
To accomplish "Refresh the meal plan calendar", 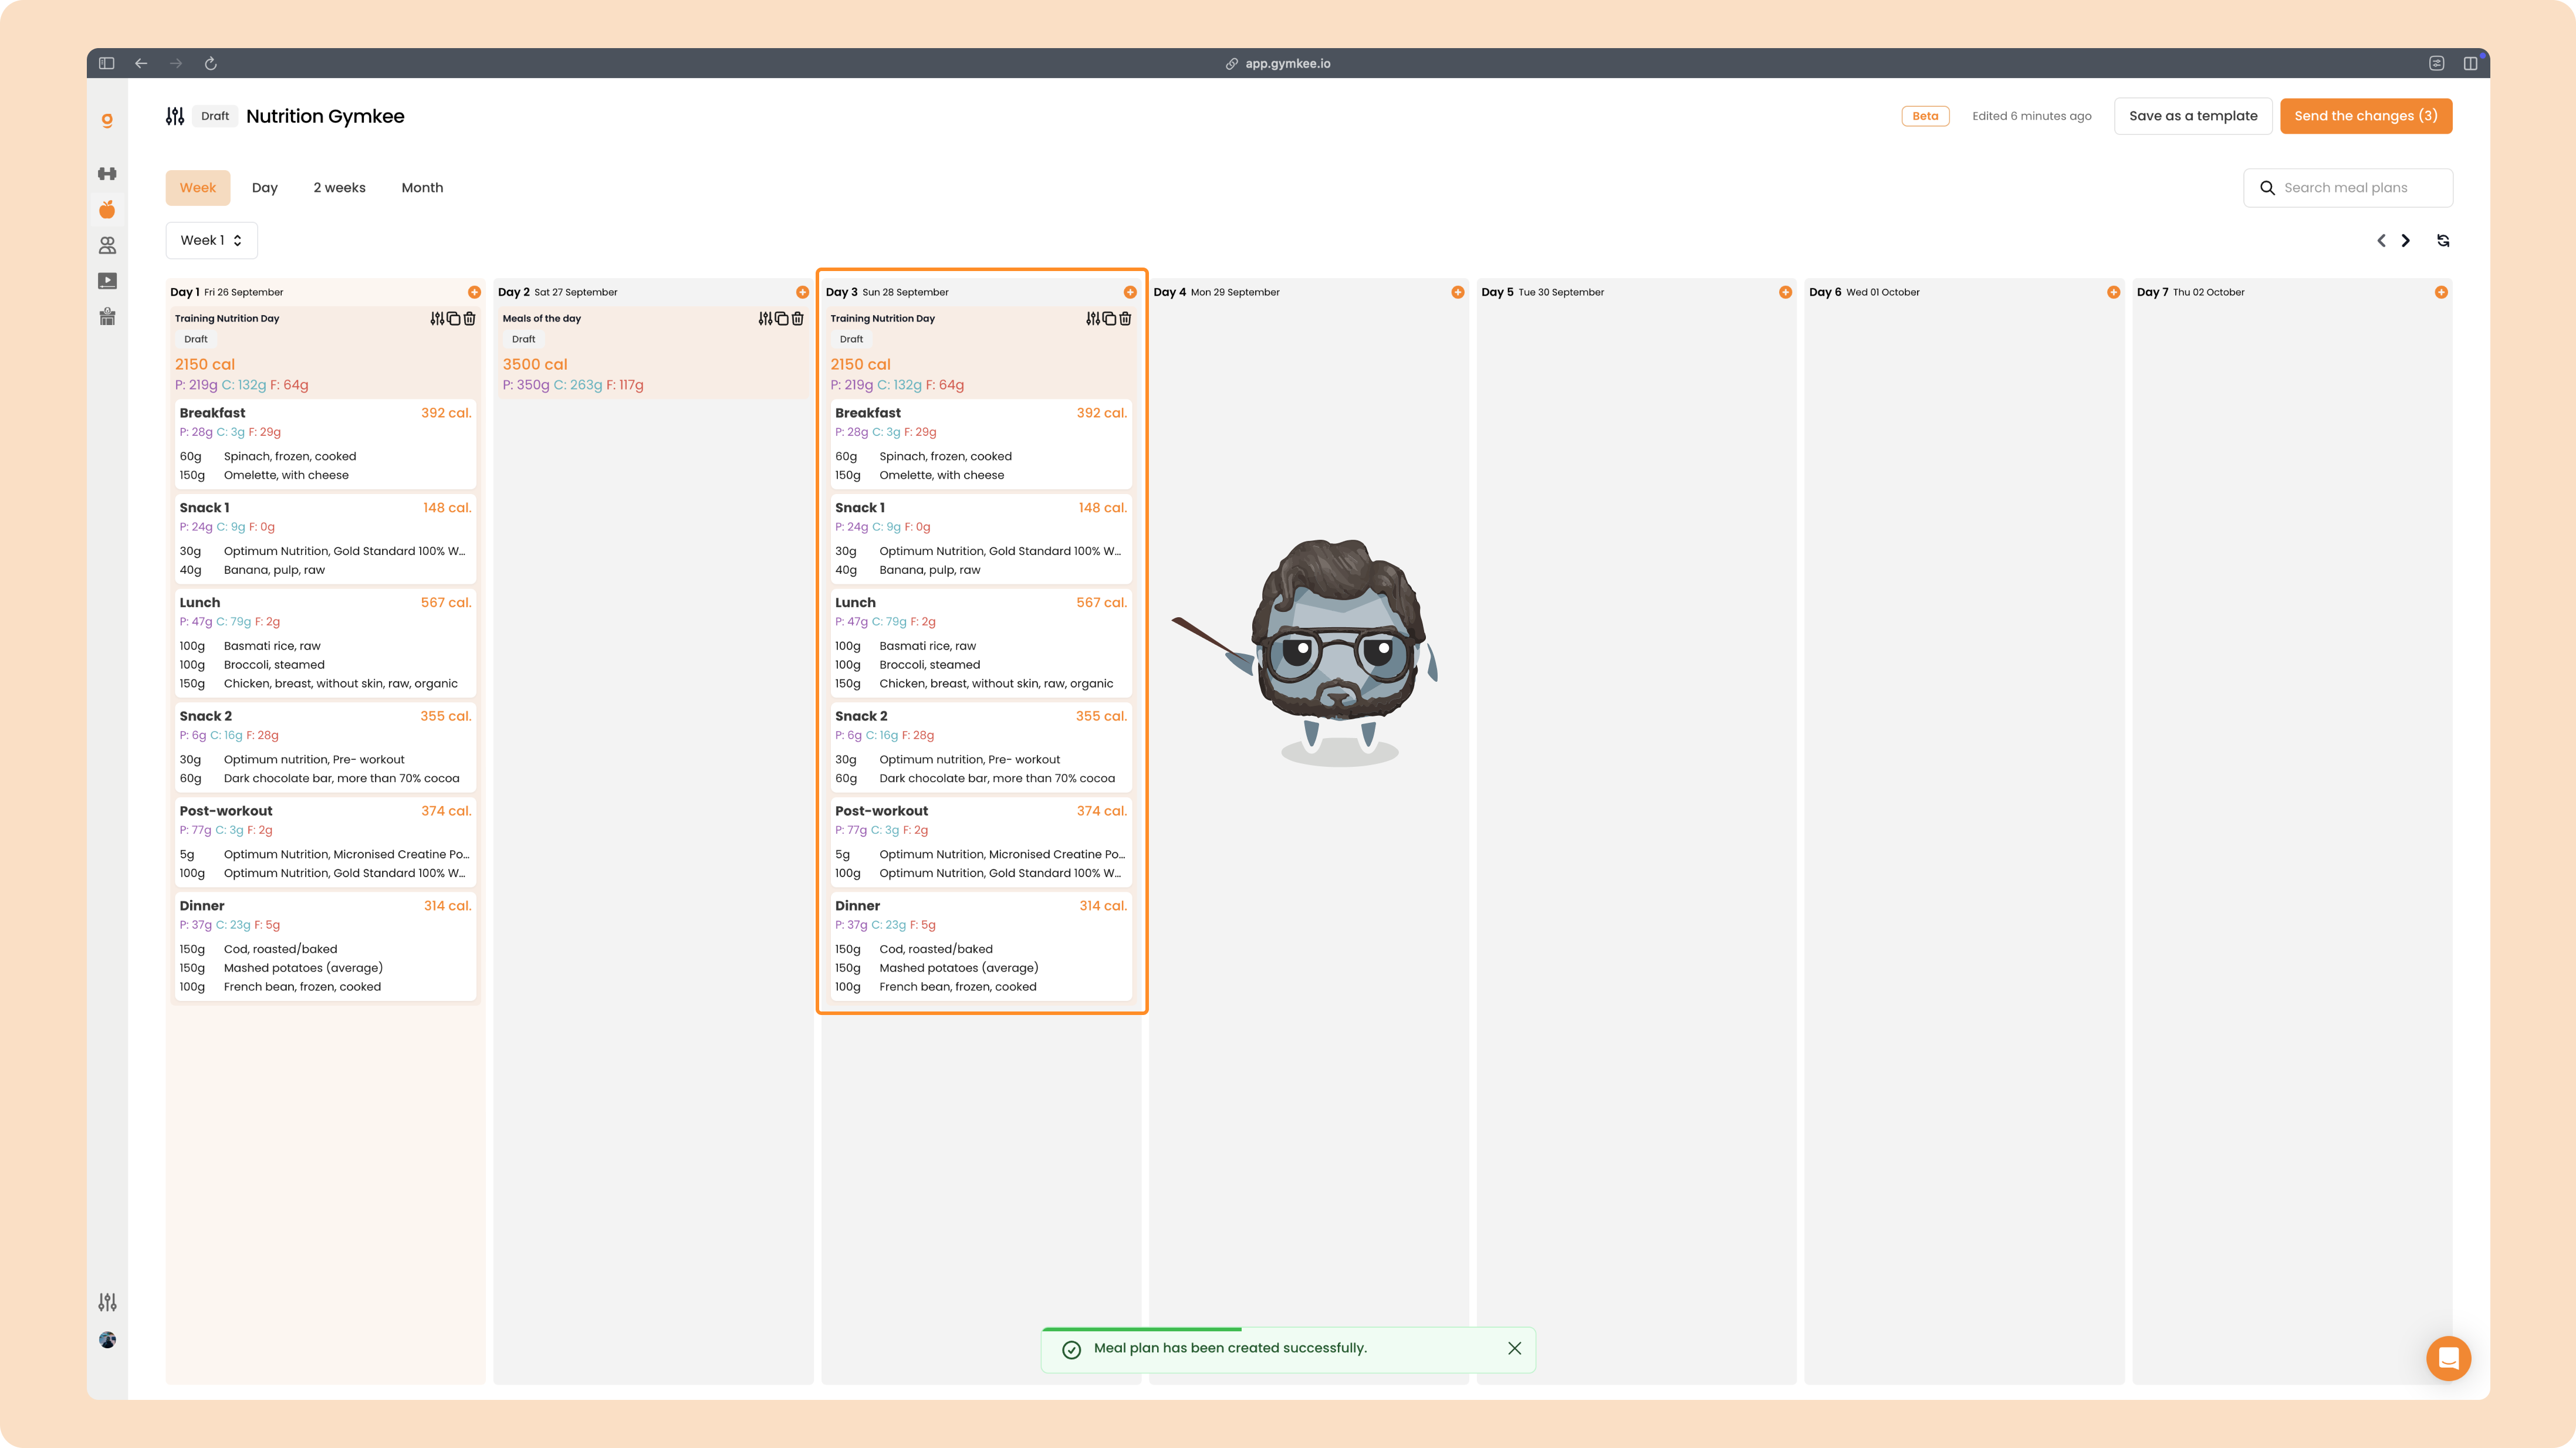I will click(2443, 240).
